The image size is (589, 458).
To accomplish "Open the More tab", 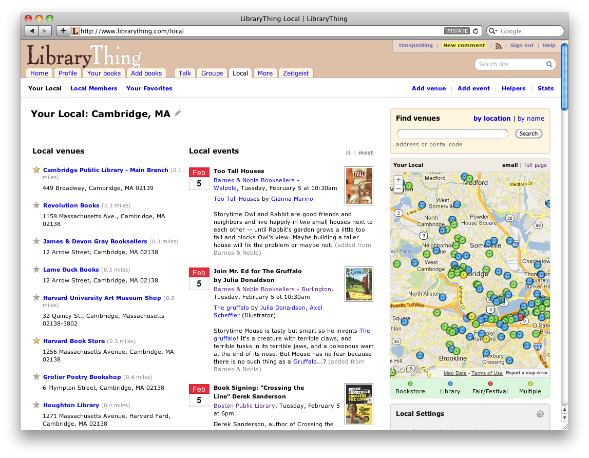I will coord(265,73).
